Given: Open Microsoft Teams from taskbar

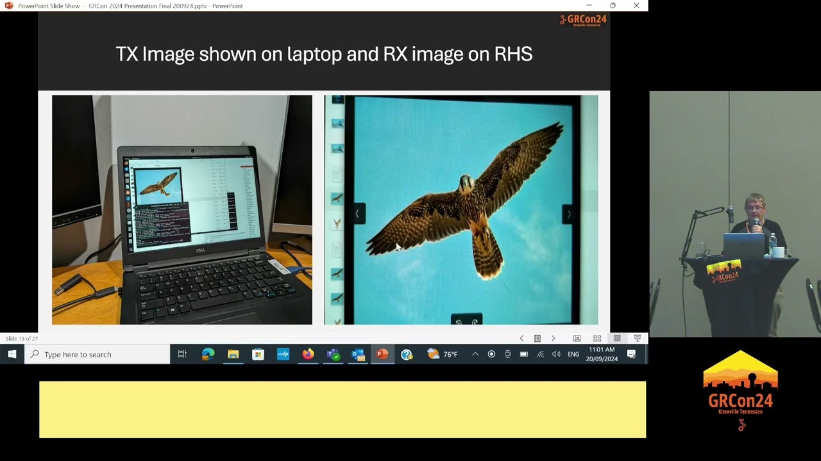Looking at the screenshot, I should click(333, 354).
